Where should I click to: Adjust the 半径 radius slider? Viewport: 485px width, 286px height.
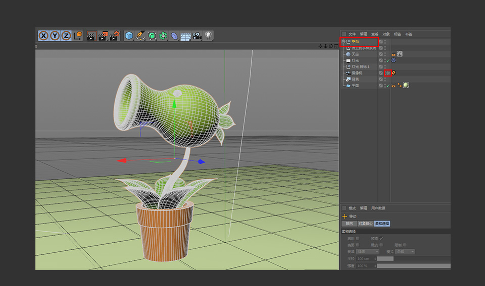(x=414, y=259)
